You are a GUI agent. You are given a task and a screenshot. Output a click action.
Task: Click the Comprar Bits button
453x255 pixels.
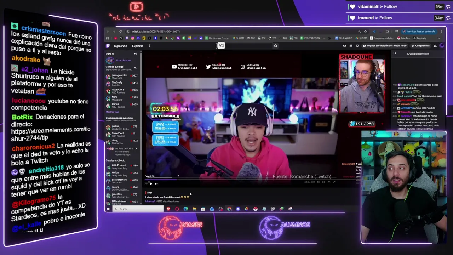420,46
